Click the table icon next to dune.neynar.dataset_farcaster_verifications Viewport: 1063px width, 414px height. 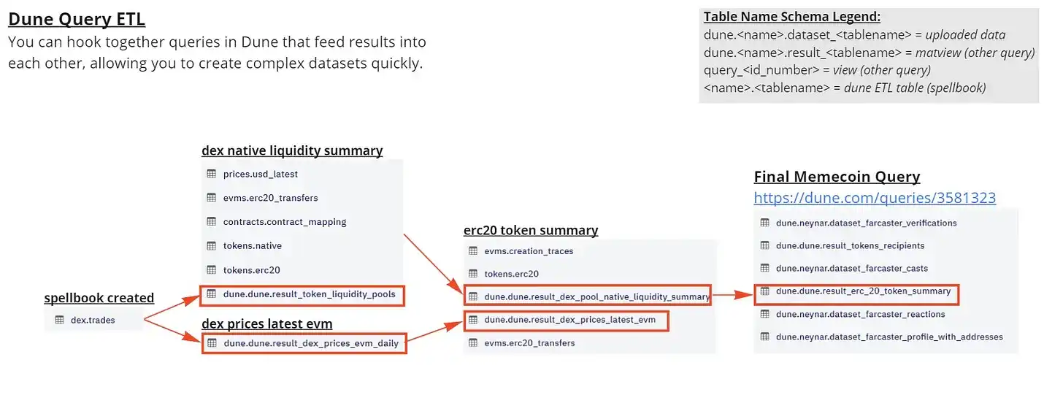pyautogui.click(x=764, y=223)
